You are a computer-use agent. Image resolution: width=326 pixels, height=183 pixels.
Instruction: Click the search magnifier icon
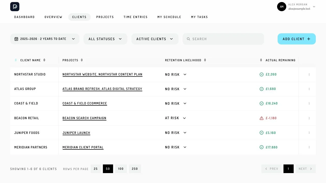tap(188, 39)
